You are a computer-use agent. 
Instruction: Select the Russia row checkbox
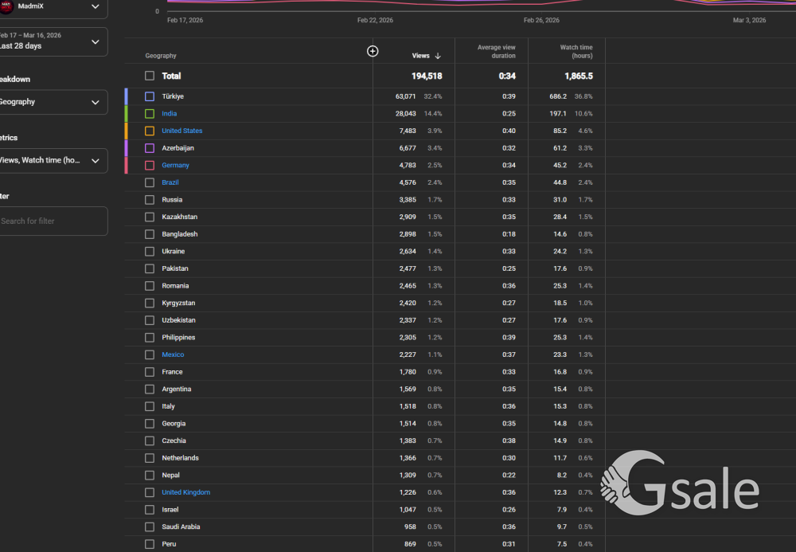tap(150, 200)
